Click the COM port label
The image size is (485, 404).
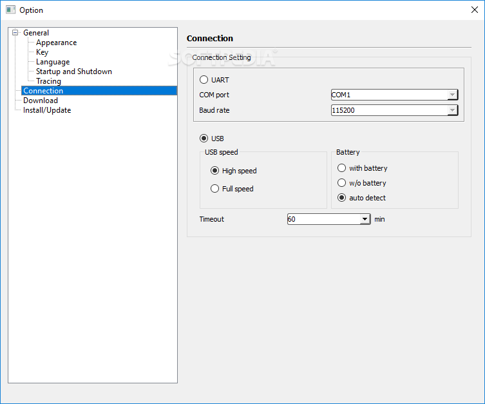click(x=214, y=95)
